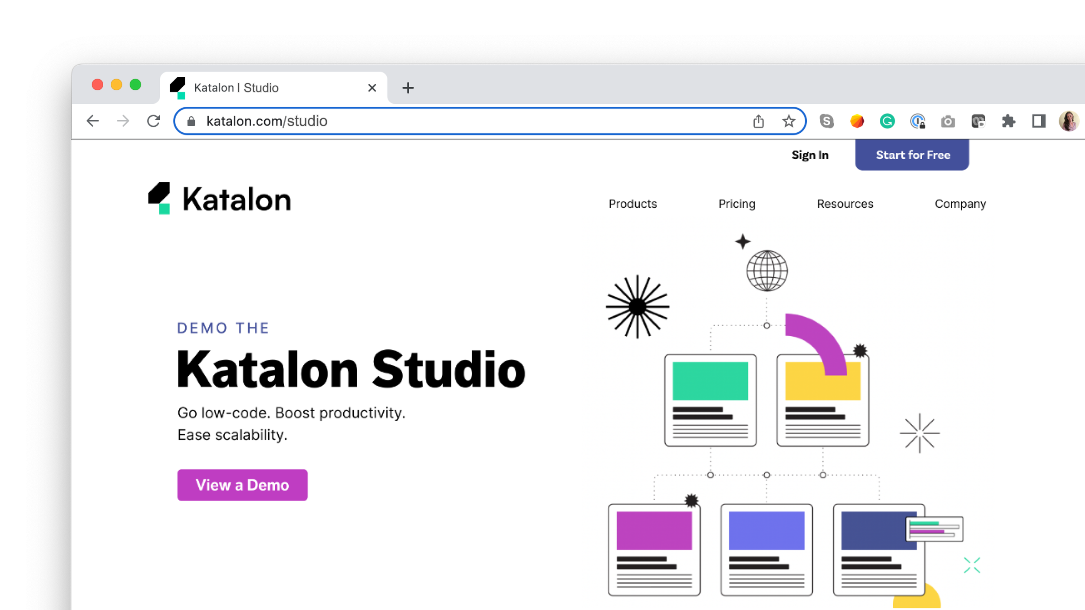Screen dimensions: 1085x610
Task: Open the gray extension icon right of the camera
Action: pos(978,121)
